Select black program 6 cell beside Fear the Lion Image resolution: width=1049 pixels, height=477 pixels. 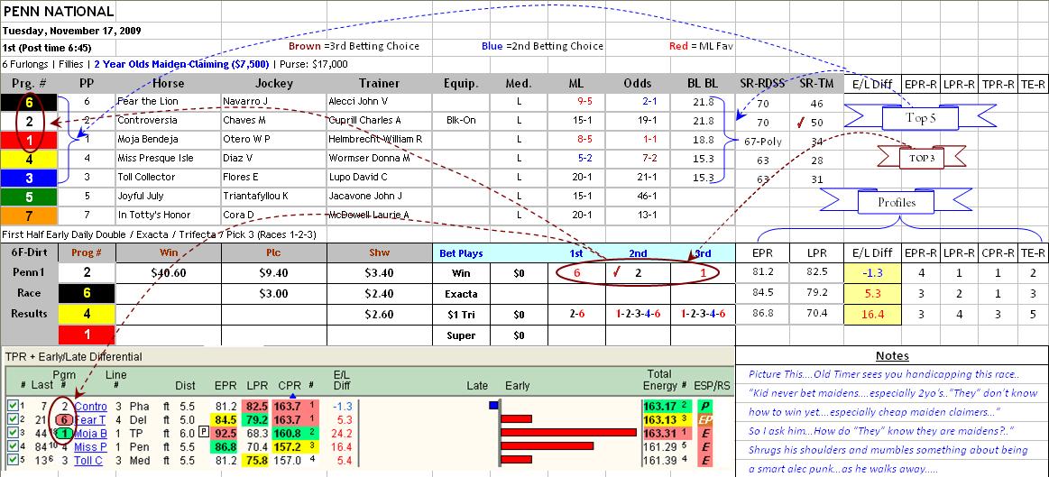point(29,102)
